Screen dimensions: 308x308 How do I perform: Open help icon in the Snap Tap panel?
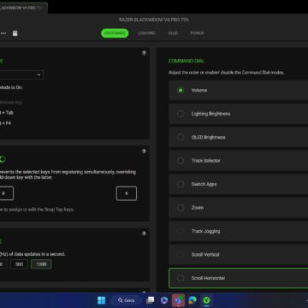click(x=144, y=151)
